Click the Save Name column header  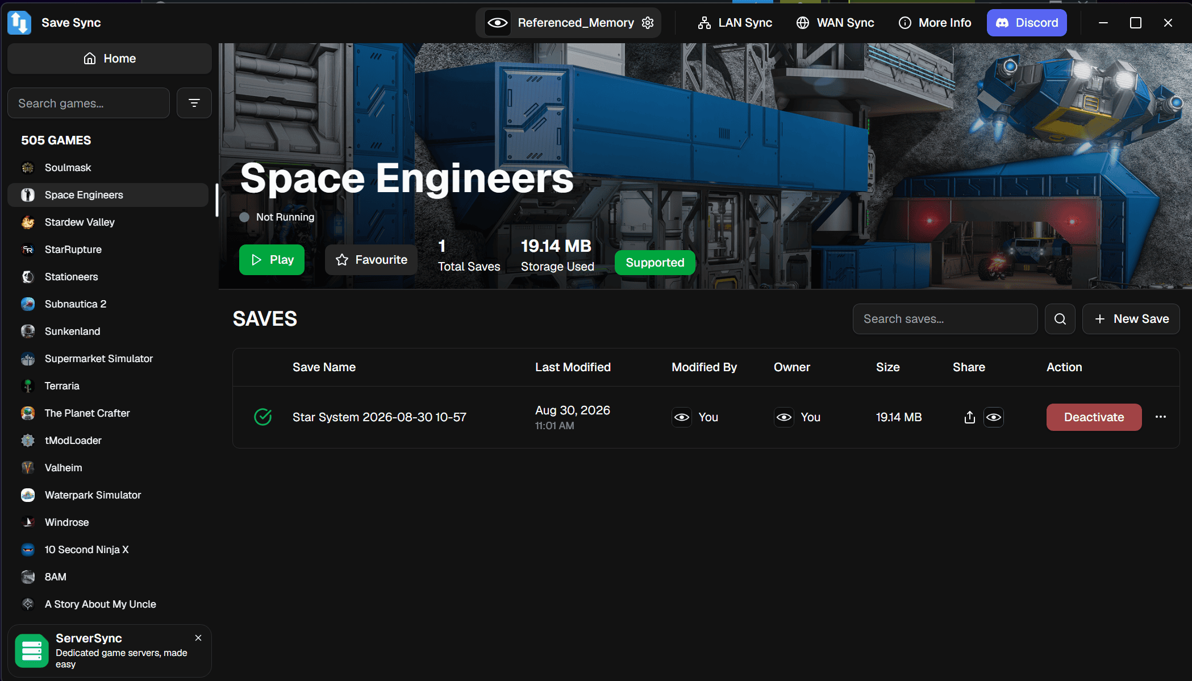pos(324,367)
